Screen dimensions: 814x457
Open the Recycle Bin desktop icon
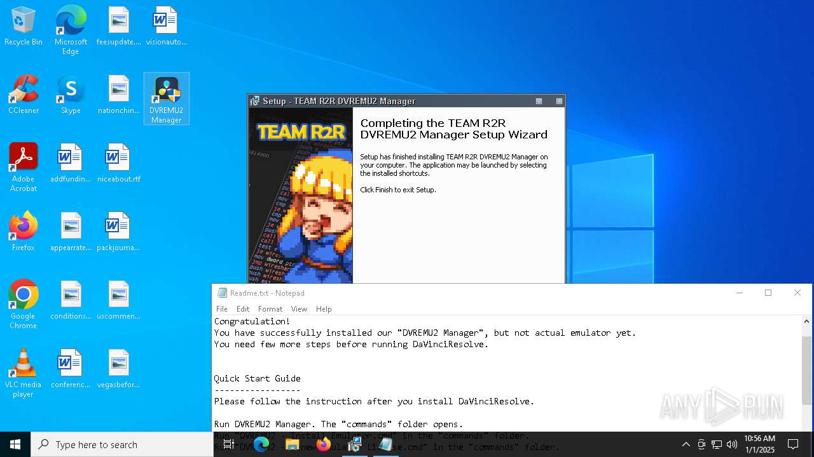24,27
